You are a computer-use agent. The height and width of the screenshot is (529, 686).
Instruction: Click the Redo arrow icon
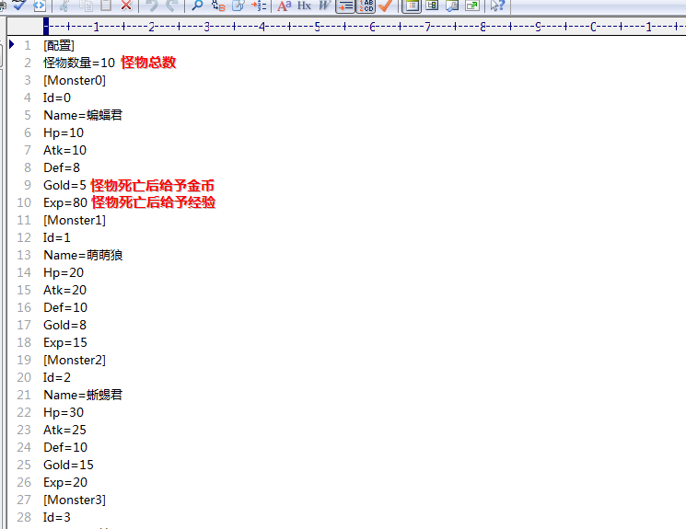click(171, 6)
